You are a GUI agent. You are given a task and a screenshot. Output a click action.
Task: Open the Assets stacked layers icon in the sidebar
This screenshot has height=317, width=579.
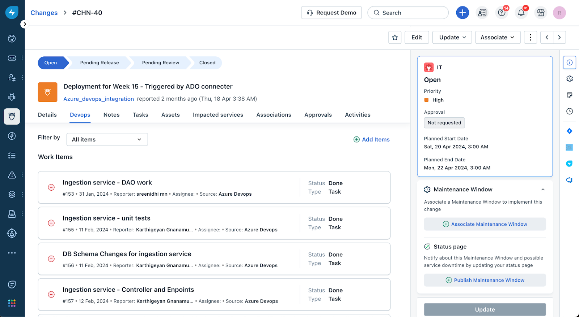(x=12, y=194)
